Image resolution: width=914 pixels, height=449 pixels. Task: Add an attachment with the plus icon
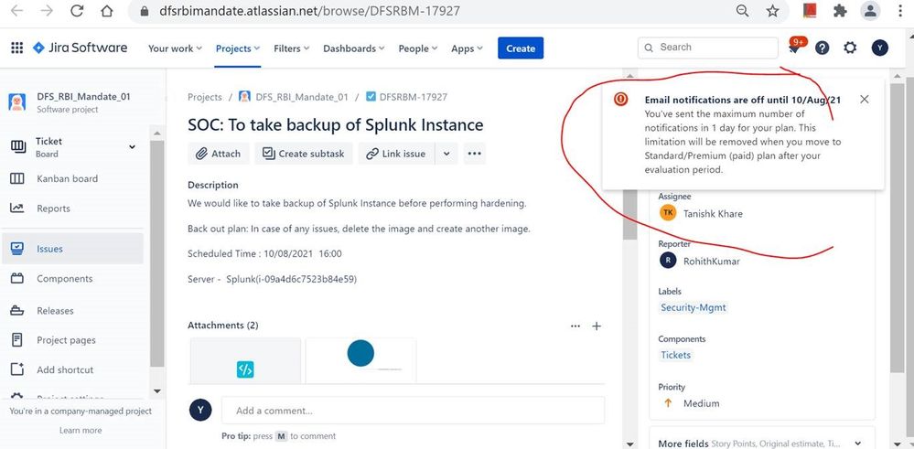[597, 326]
